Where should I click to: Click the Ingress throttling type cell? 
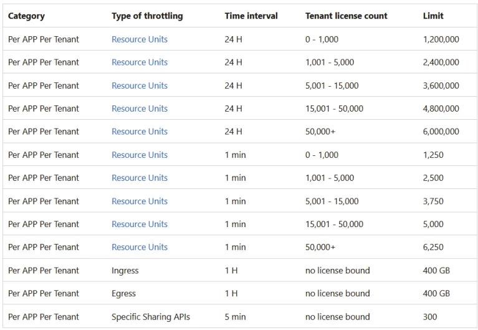click(x=125, y=271)
